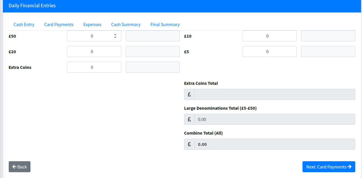Click the £ prefix on Combine Total field
This screenshot has width=362, height=178.
[x=189, y=144]
